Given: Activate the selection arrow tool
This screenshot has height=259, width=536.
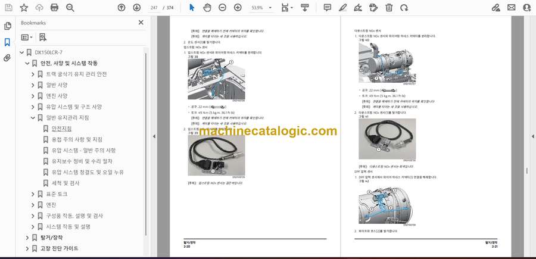Looking at the screenshot, I should 192,8.
